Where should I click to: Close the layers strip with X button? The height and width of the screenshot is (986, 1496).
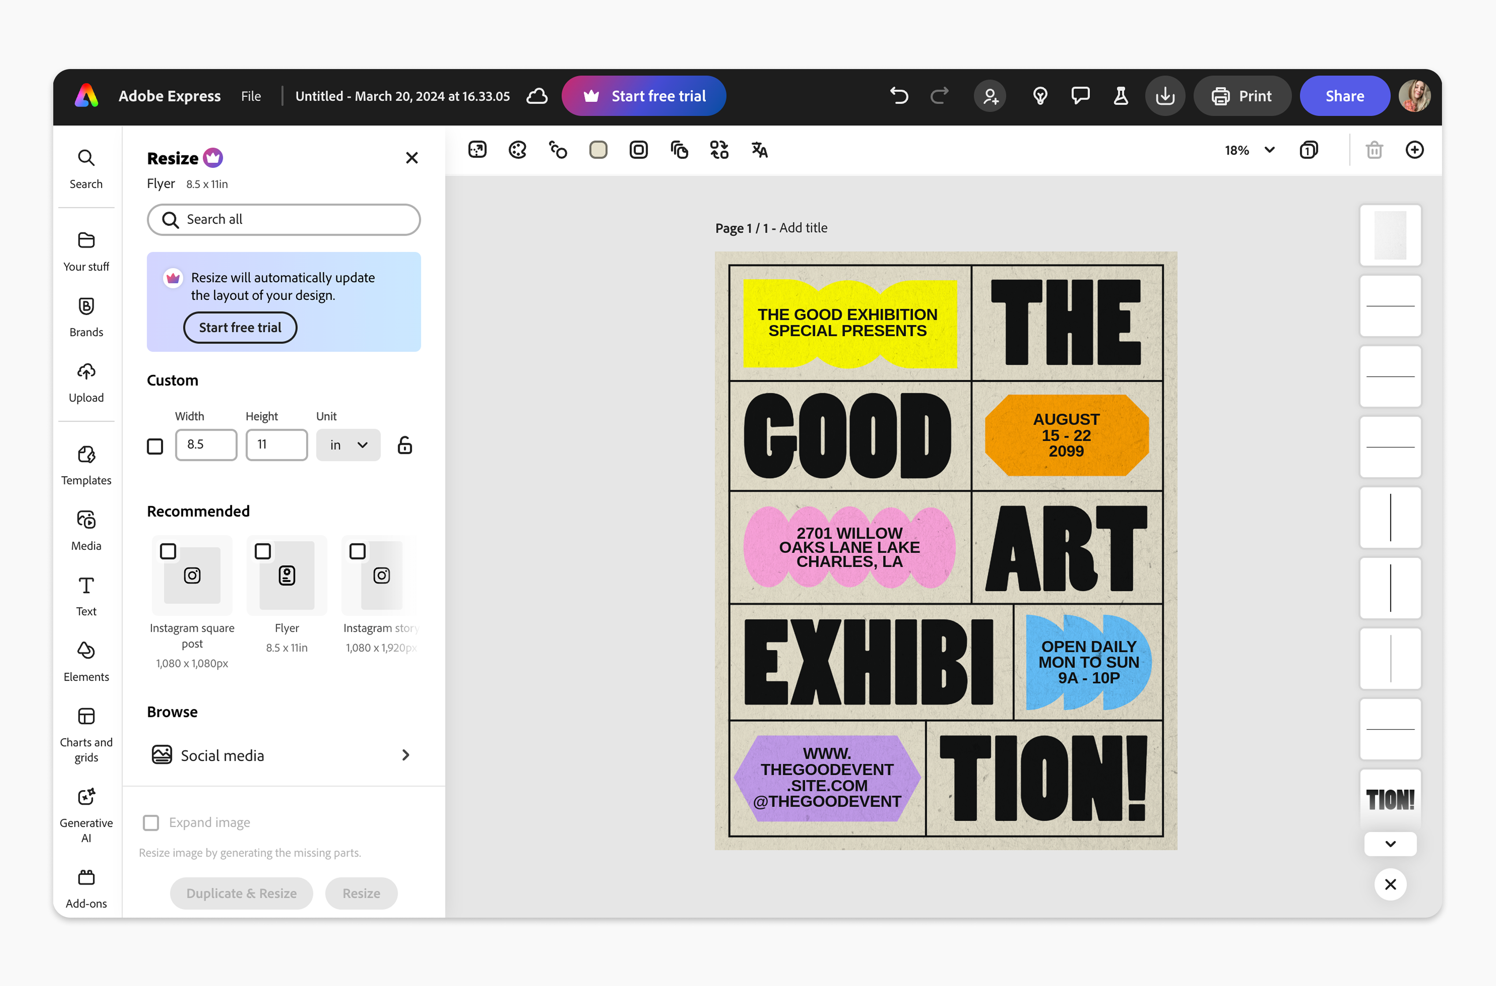point(1390,884)
